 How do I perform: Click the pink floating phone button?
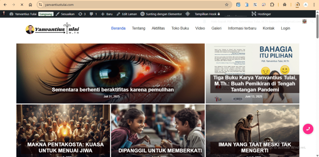pyautogui.click(x=308, y=129)
